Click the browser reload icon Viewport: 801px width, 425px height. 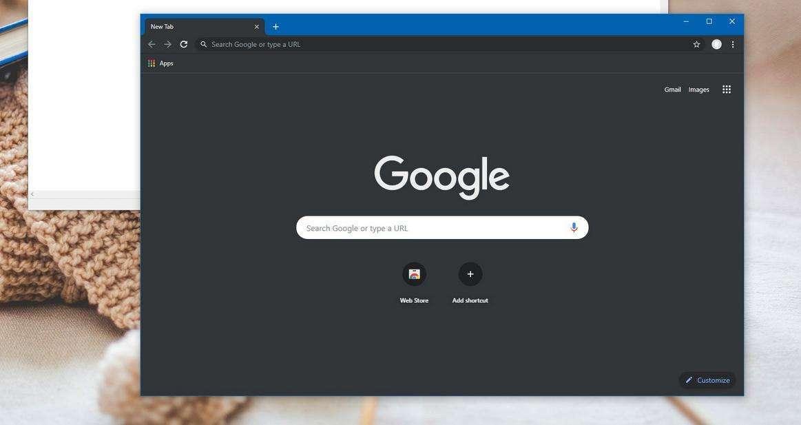tap(183, 43)
